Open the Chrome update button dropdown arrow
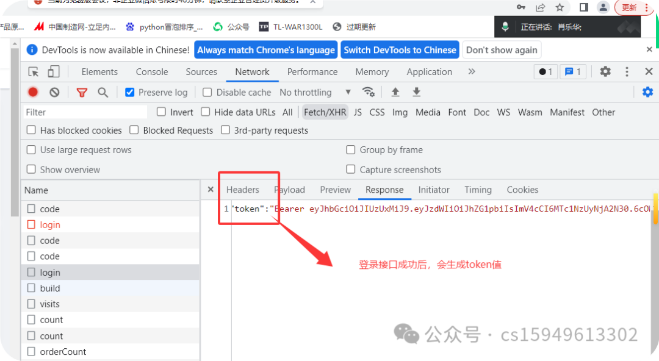 click(646, 7)
